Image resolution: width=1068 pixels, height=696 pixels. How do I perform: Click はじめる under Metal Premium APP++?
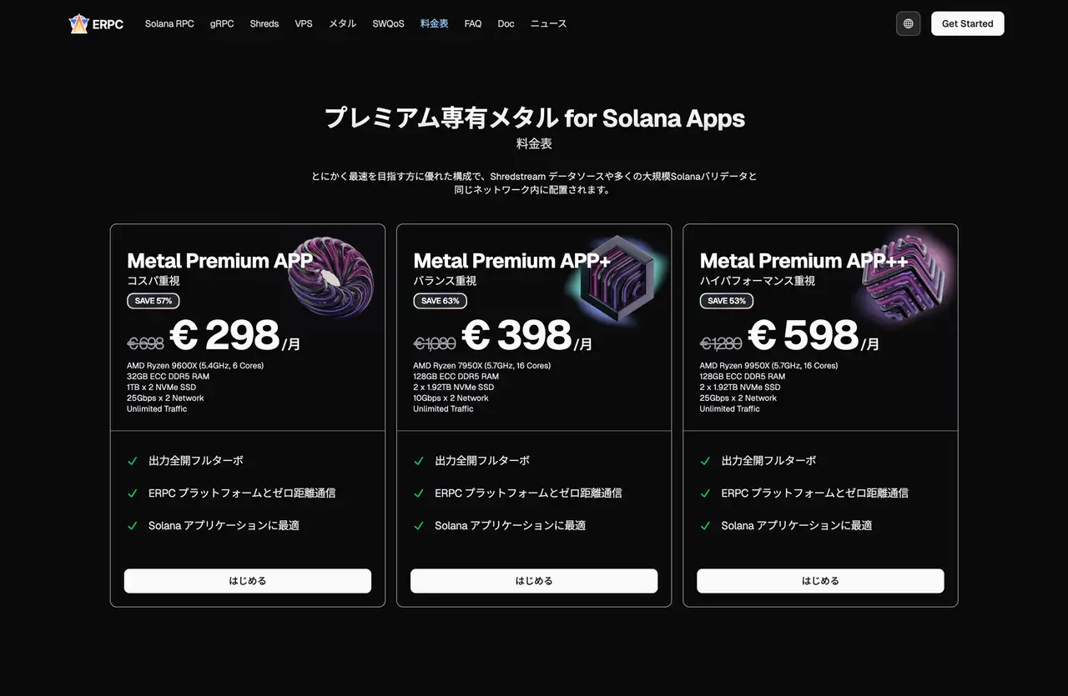click(x=820, y=580)
